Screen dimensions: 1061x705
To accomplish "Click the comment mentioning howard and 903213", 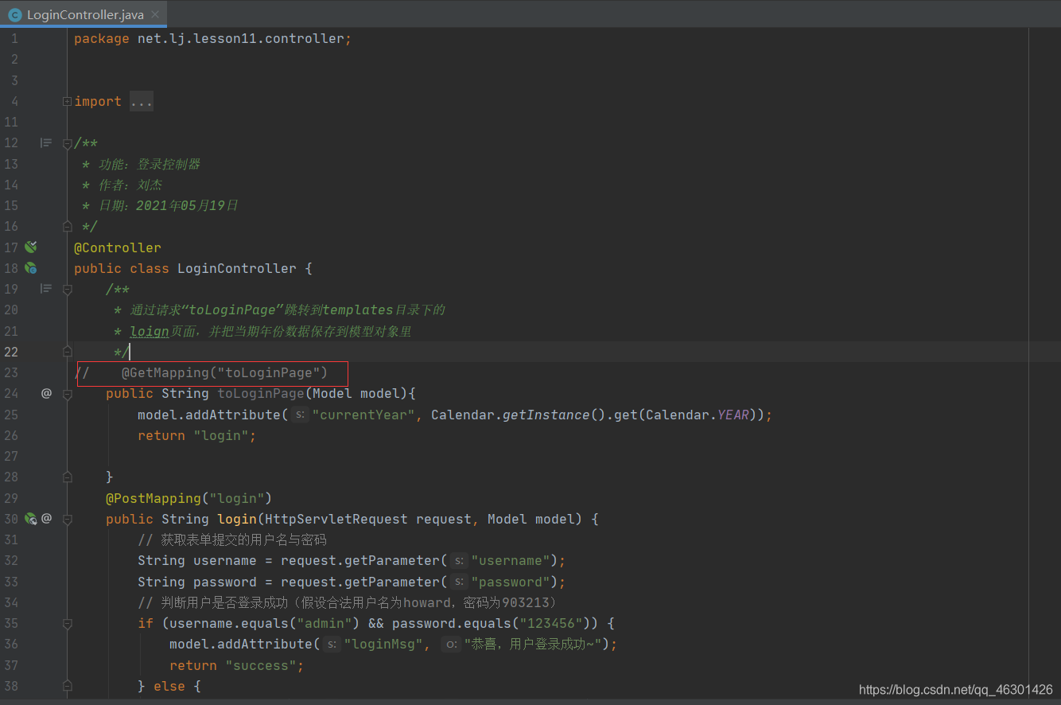I will [347, 602].
